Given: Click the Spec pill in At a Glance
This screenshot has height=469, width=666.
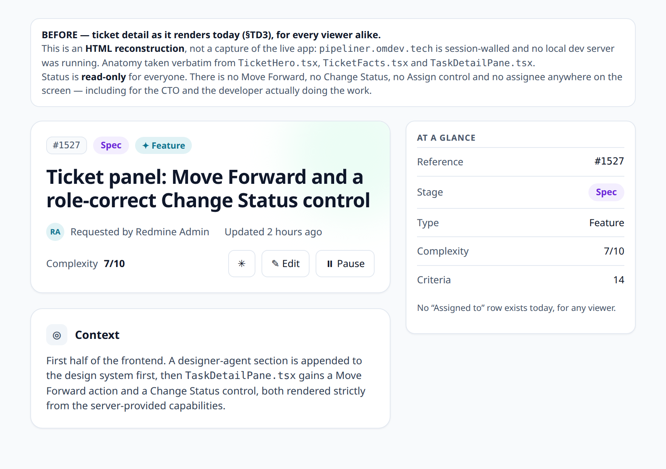Looking at the screenshot, I should (x=606, y=192).
